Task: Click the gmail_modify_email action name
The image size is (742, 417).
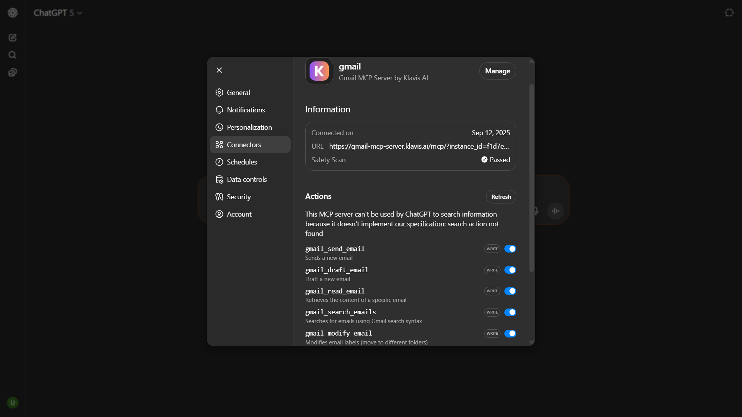Action: (339, 333)
